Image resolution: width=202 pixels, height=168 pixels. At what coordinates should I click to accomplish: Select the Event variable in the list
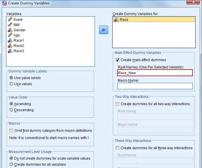point(18,19)
